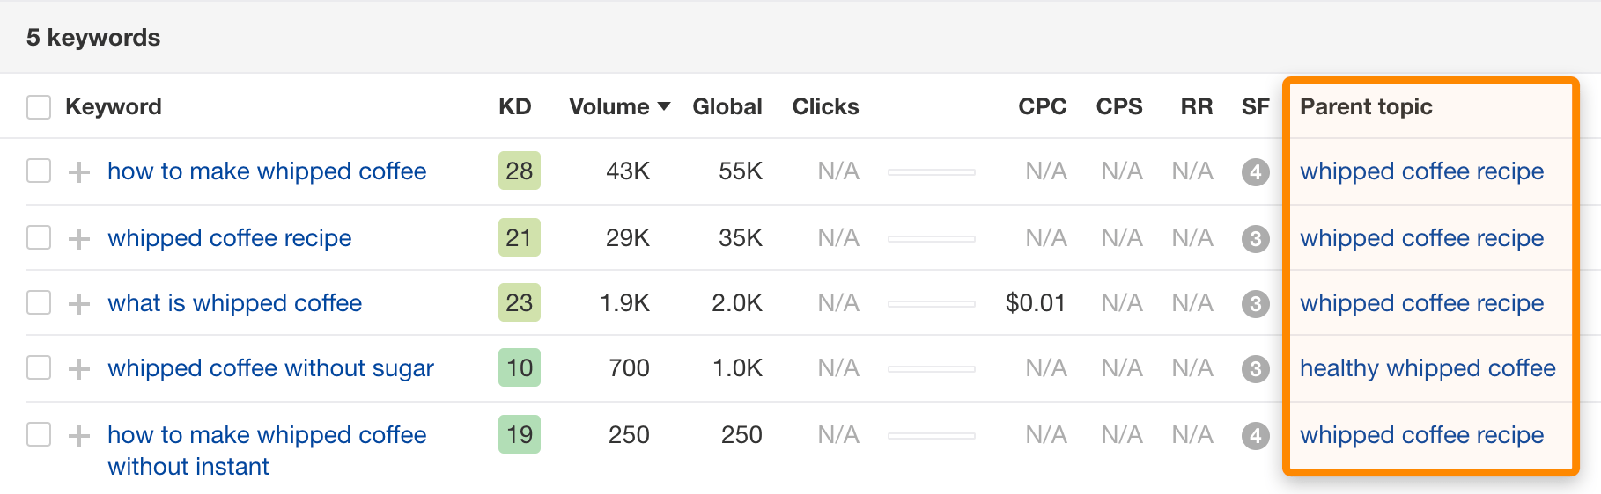The height and width of the screenshot is (494, 1601).
Task: Click the KD score 10 badge
Action: tap(519, 368)
